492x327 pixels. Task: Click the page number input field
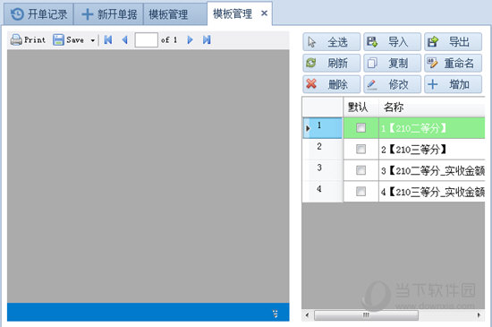click(146, 40)
